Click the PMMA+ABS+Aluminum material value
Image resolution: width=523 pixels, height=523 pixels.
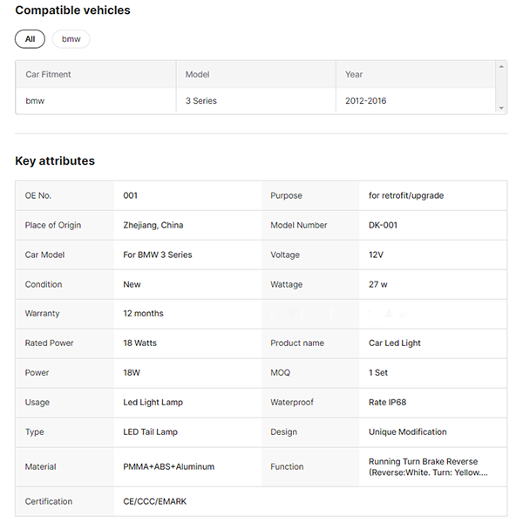tap(168, 467)
